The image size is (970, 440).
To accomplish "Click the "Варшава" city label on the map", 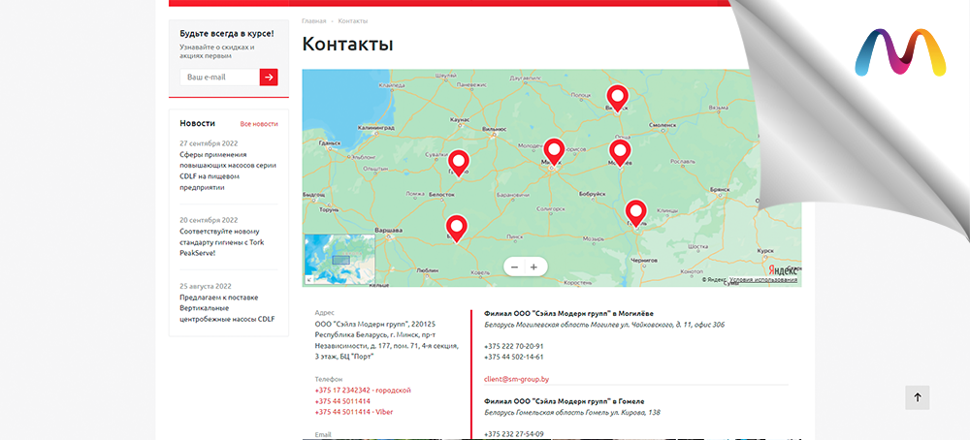I will click(390, 231).
